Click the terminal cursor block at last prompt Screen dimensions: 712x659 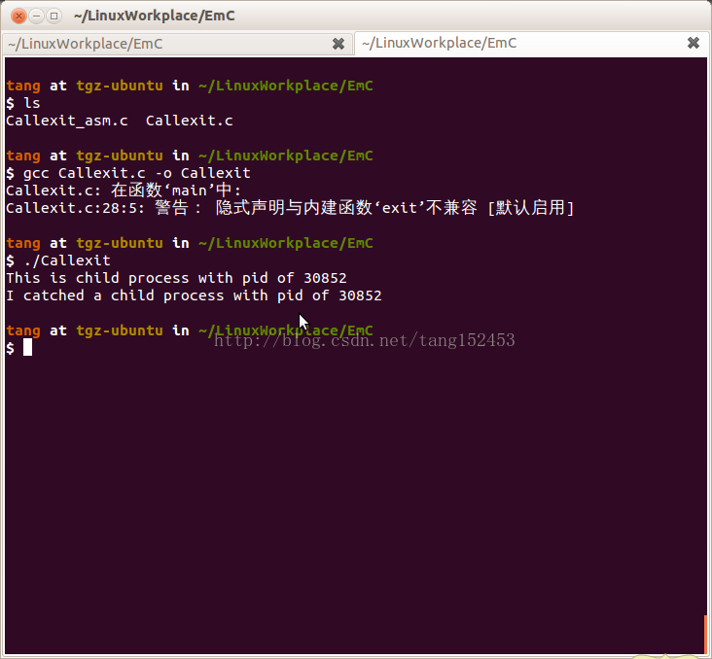(x=28, y=348)
